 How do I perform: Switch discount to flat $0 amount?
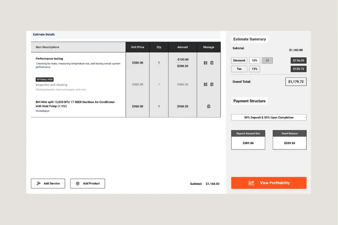pyautogui.click(x=267, y=60)
